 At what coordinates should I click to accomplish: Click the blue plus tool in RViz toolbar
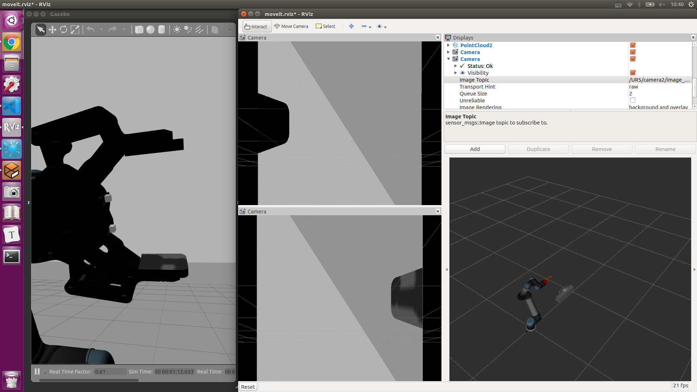[351, 26]
